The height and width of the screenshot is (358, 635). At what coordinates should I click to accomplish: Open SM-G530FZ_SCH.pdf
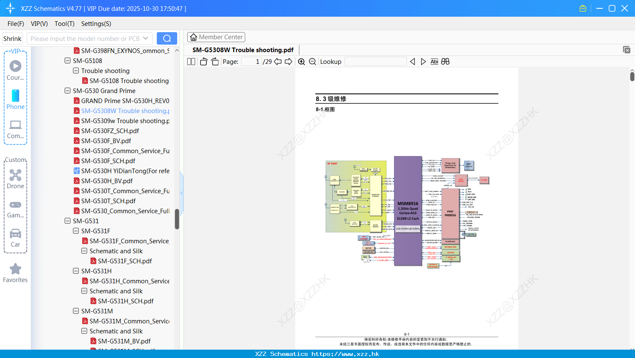106,131
